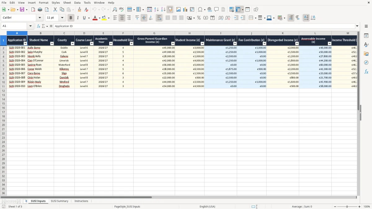Open the Borders dropdown arrow
The image size is (372, 209).
pos(255,18)
